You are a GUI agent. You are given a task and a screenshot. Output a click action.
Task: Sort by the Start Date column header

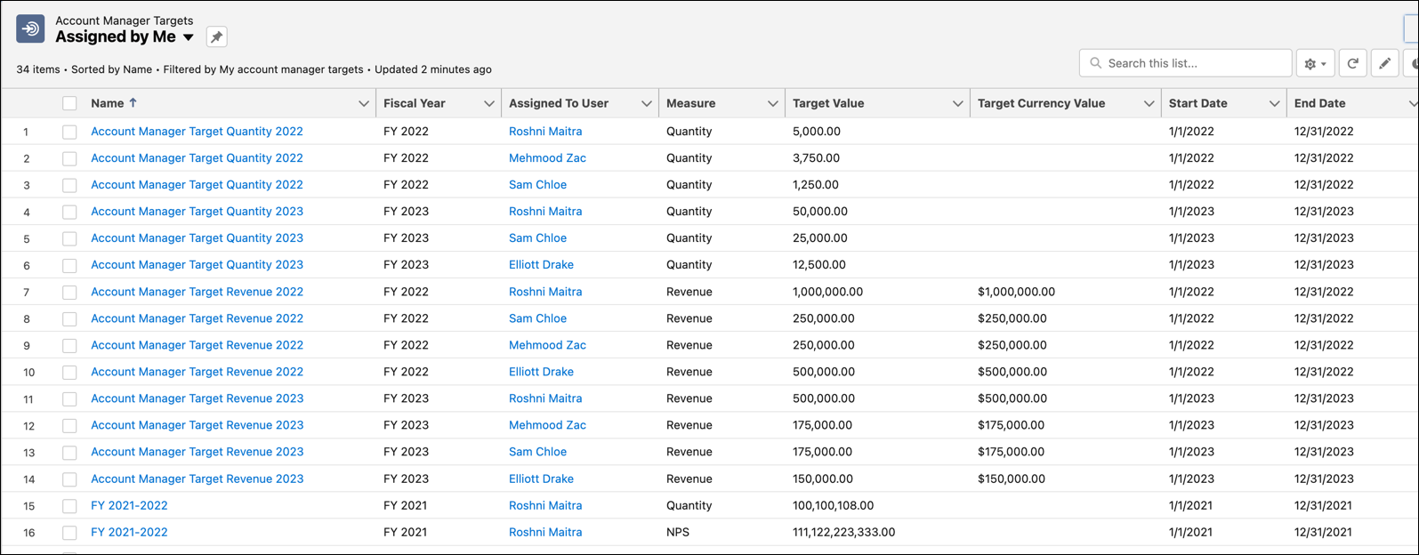coord(1197,103)
